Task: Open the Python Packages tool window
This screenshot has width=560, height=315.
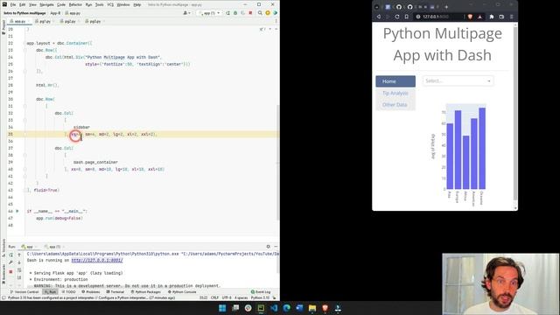Action: (145, 291)
